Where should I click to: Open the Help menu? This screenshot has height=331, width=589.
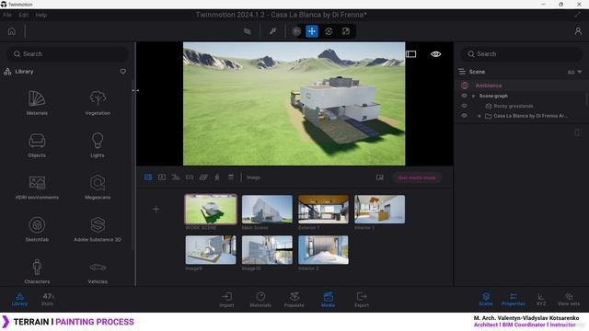point(40,15)
